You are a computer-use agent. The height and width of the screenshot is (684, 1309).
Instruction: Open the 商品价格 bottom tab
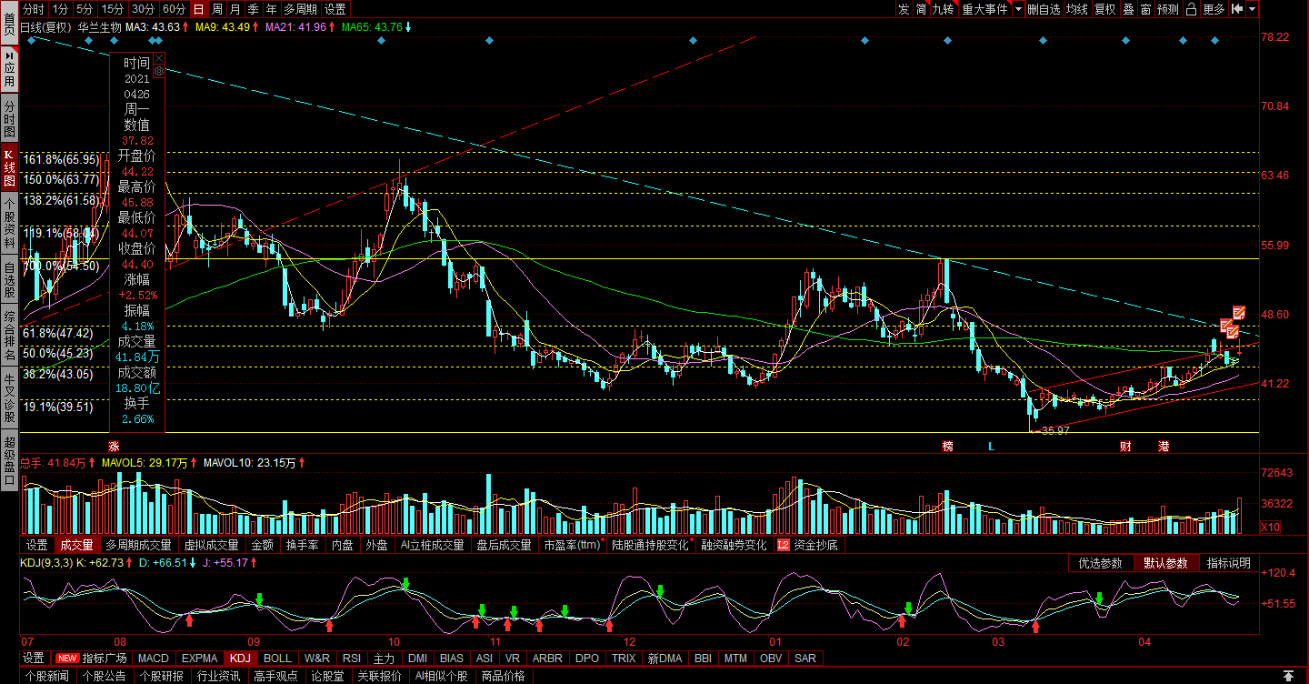(x=504, y=676)
